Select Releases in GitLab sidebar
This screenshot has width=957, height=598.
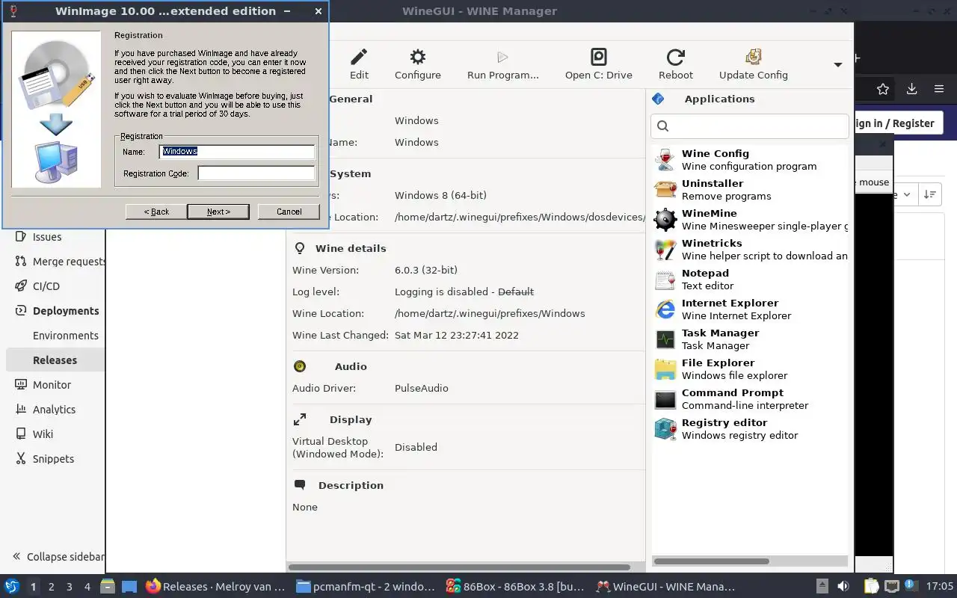pyautogui.click(x=55, y=360)
